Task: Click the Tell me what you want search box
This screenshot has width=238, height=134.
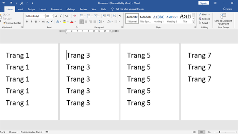Action: click(x=130, y=9)
